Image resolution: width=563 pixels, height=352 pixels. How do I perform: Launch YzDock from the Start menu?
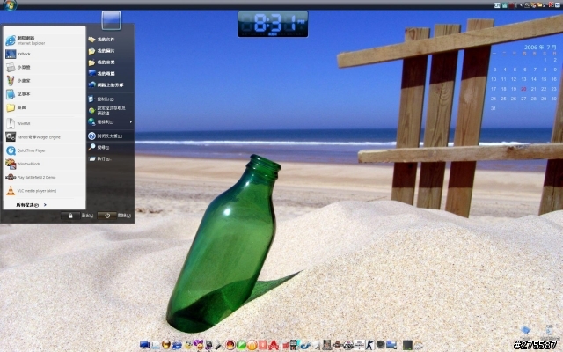click(45, 54)
